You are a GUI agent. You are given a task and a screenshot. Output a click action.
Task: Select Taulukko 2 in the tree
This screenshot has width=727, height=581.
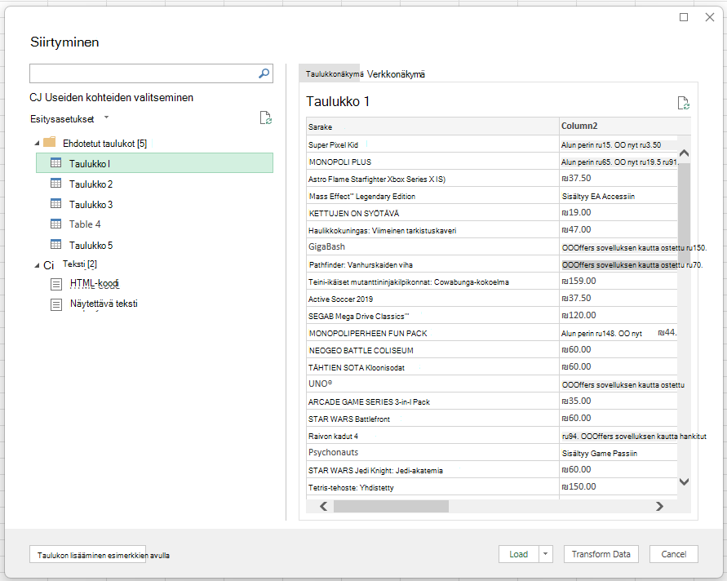point(91,184)
